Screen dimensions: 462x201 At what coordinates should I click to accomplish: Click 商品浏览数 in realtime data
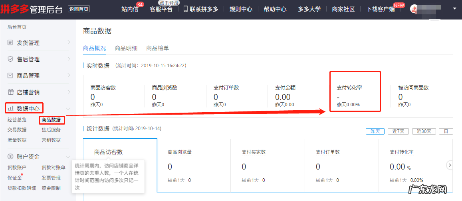point(165,88)
